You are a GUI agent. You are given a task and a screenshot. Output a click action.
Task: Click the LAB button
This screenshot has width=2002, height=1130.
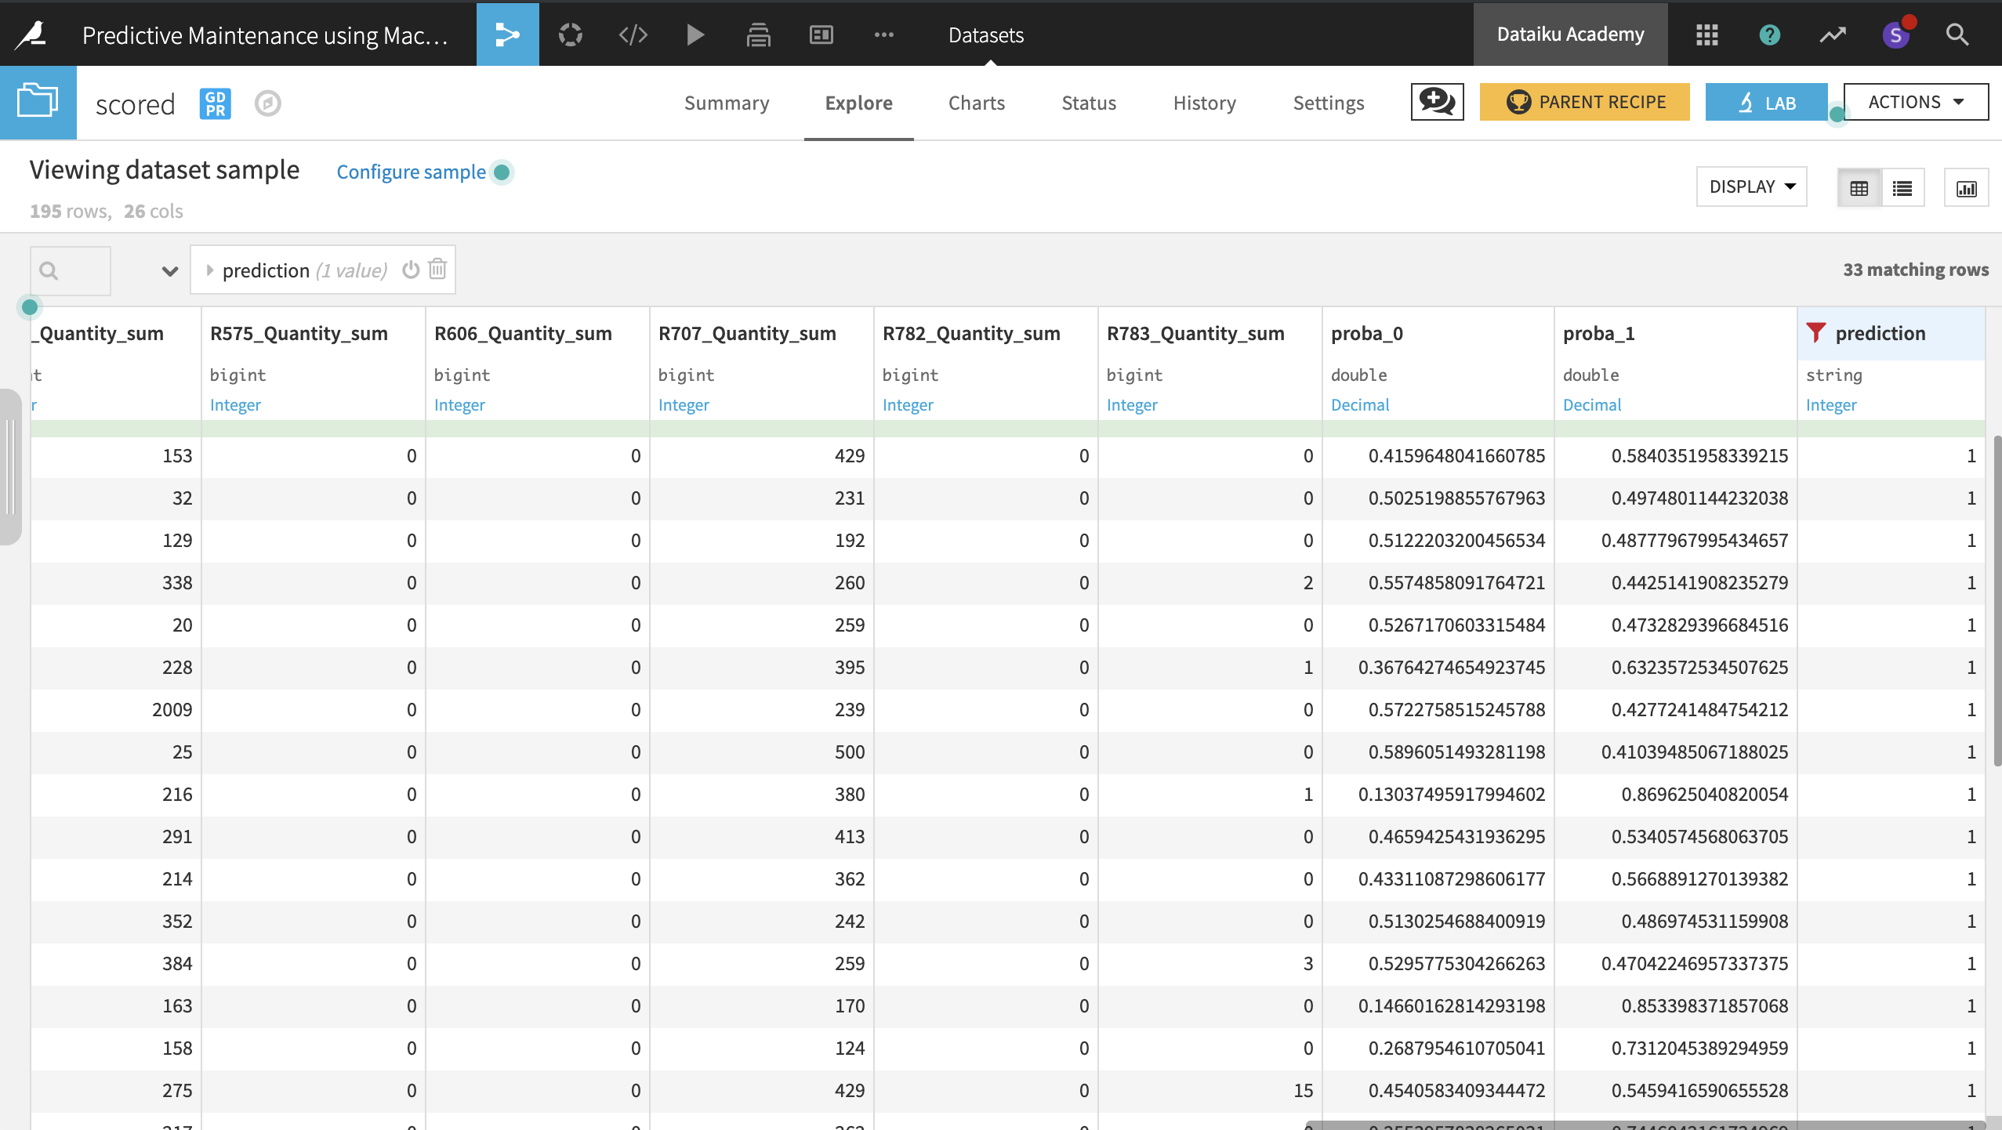[x=1766, y=102]
